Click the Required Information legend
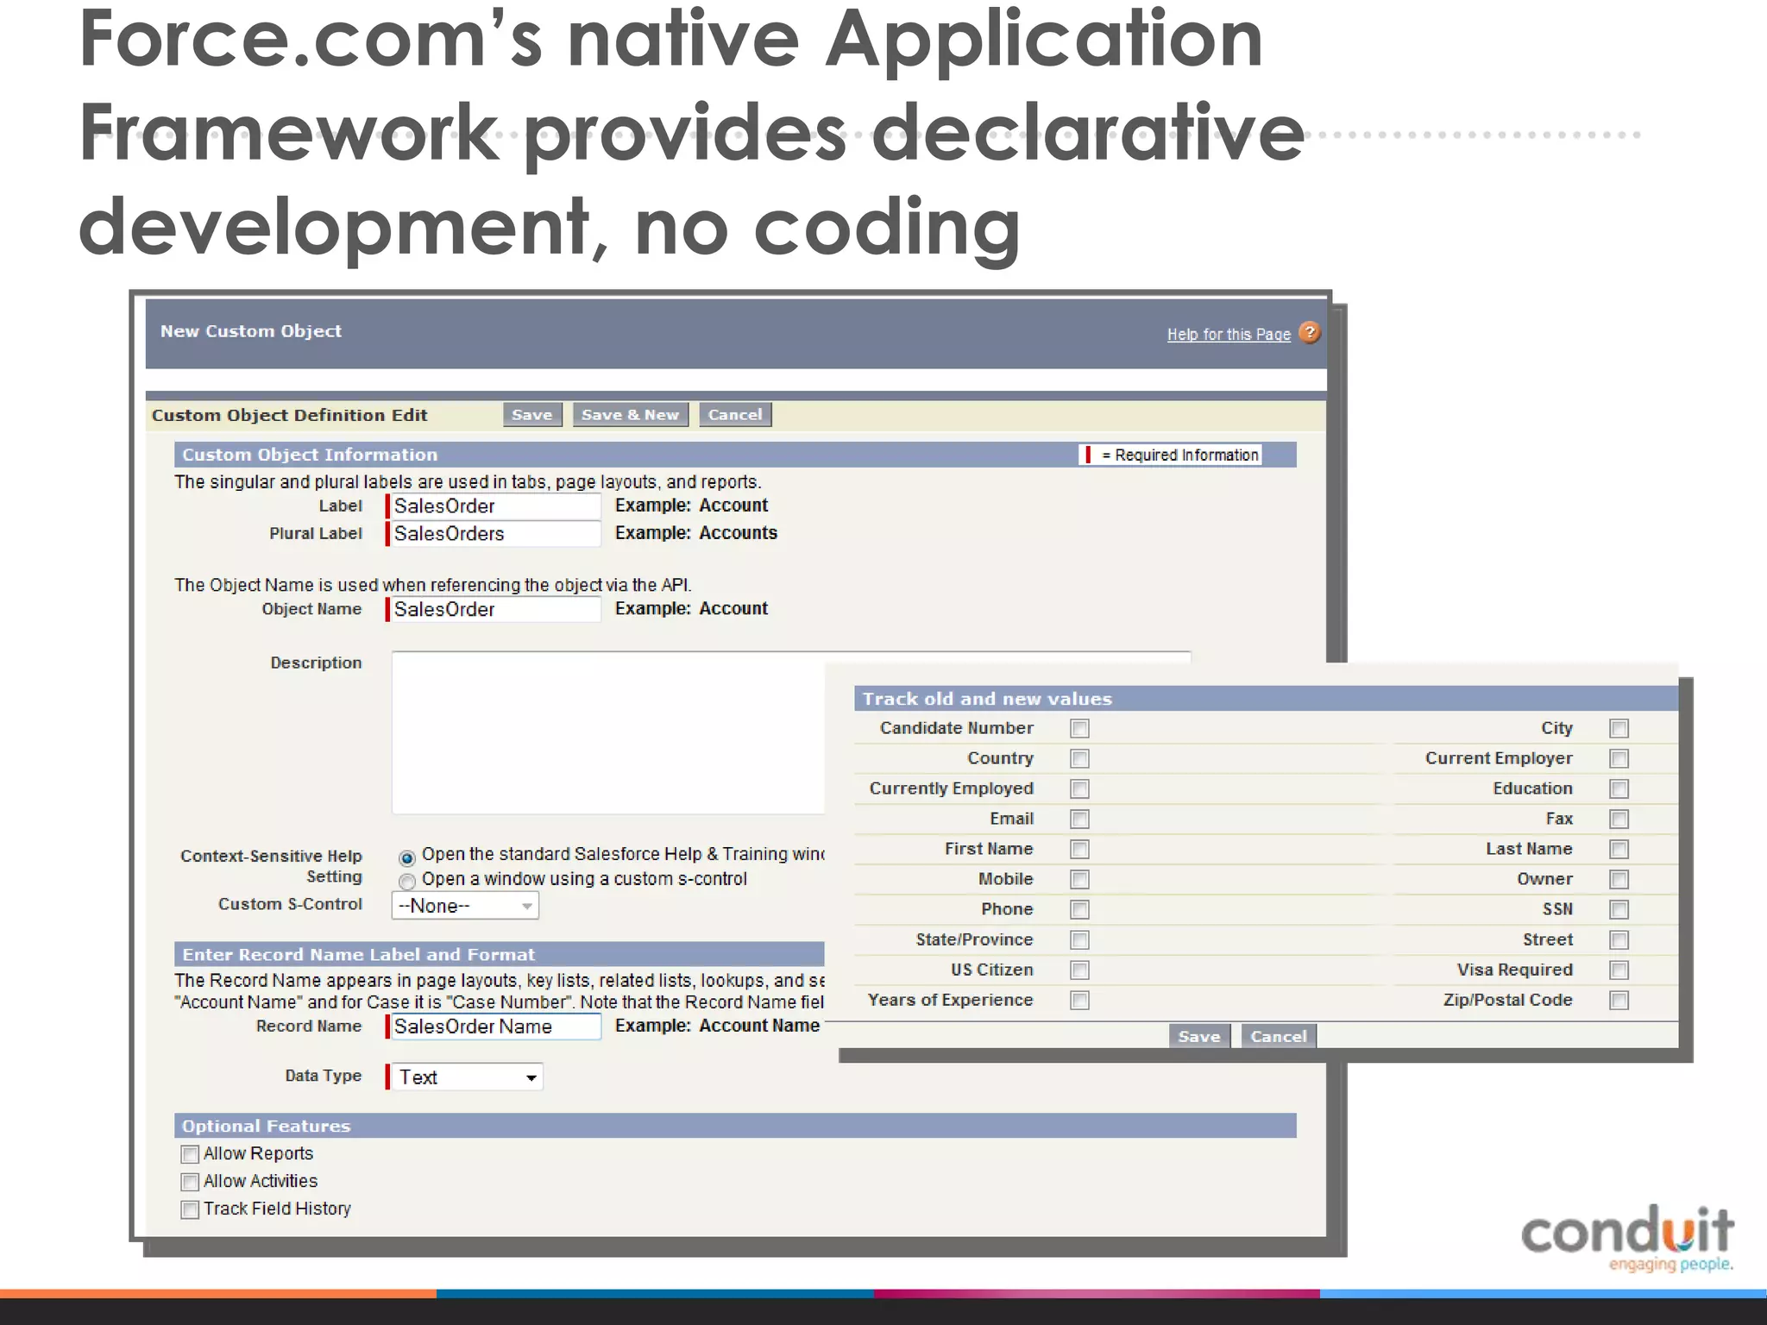 (1171, 455)
